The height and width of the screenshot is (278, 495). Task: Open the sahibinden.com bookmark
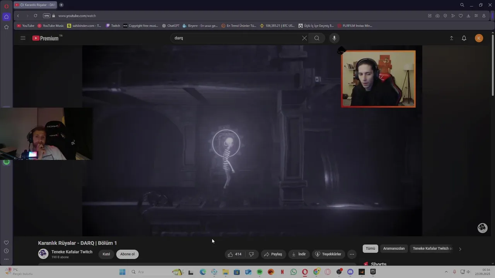[x=84, y=26]
